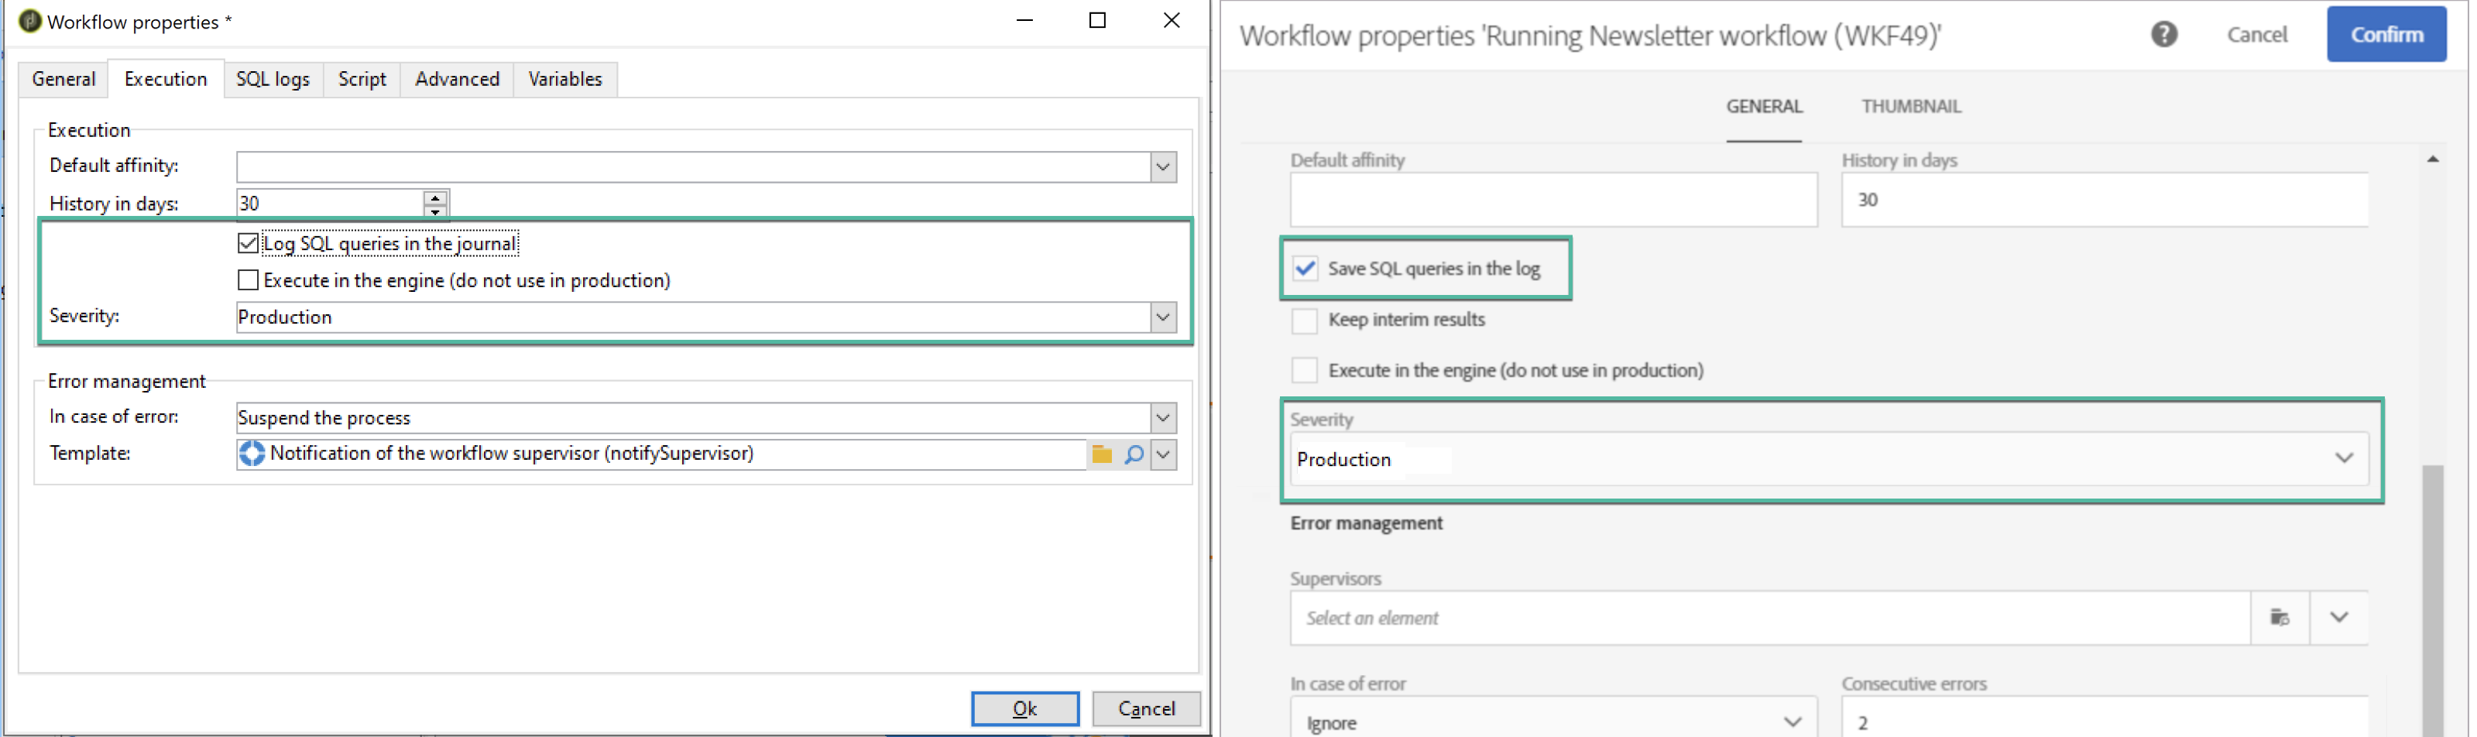Increase History in days with up arrow
Viewport: 2477px width, 737px height.
click(x=436, y=197)
